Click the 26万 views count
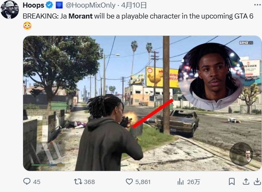The image size is (262, 192). coord(194,182)
